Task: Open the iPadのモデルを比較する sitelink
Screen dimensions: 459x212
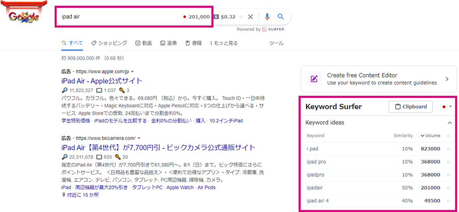Action: (x=120, y=121)
